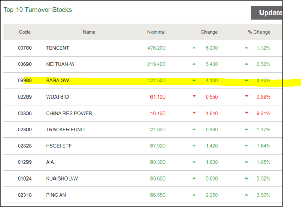Image resolution: width=301 pixels, height=207 pixels.
Task: Open stock code 00836
Action: pos(24,113)
